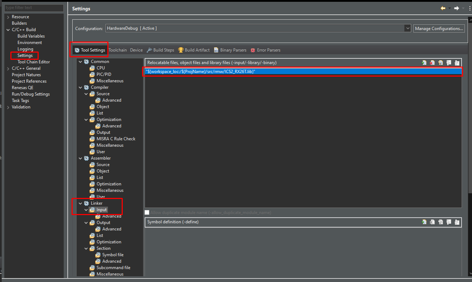472x282 pixels.
Task: Add a new symbol definition
Action: (424, 222)
